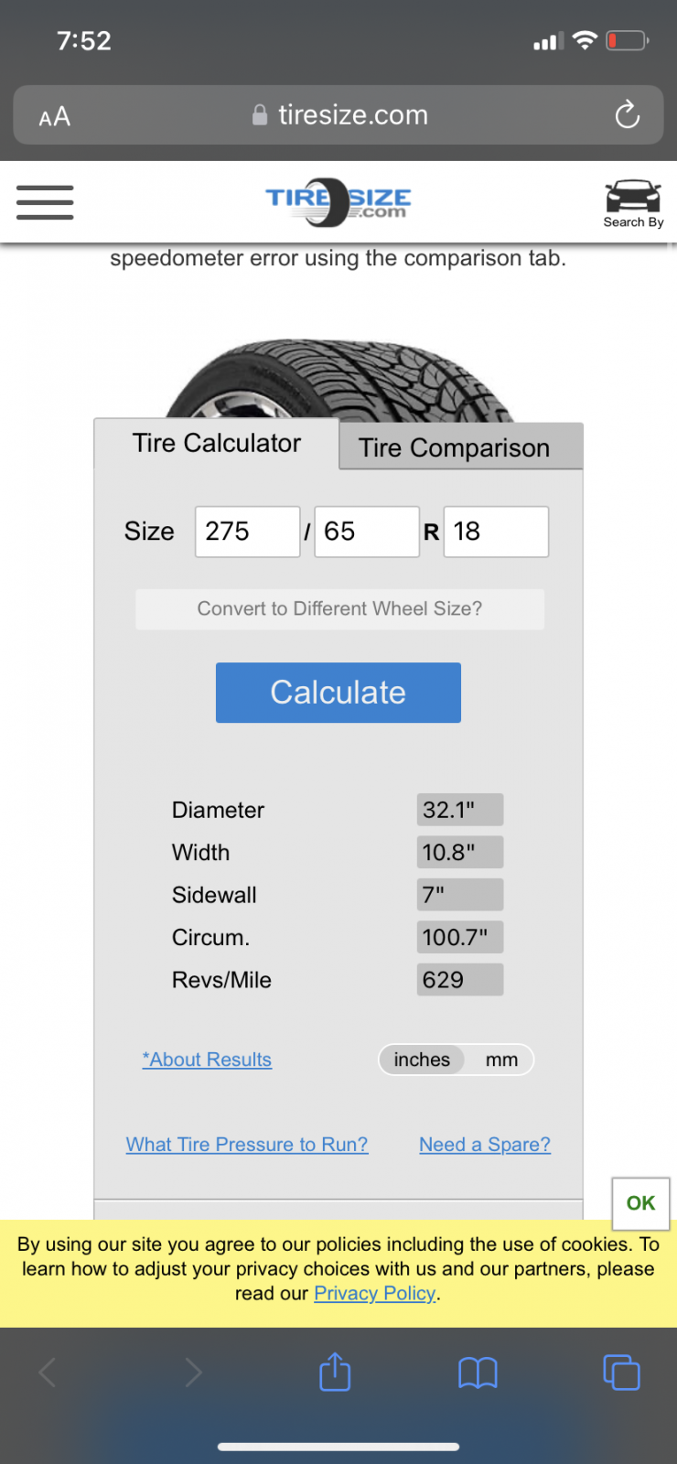Tap the tiresize.com address bar
Viewport: 677px width, 1464px height.
click(x=338, y=115)
